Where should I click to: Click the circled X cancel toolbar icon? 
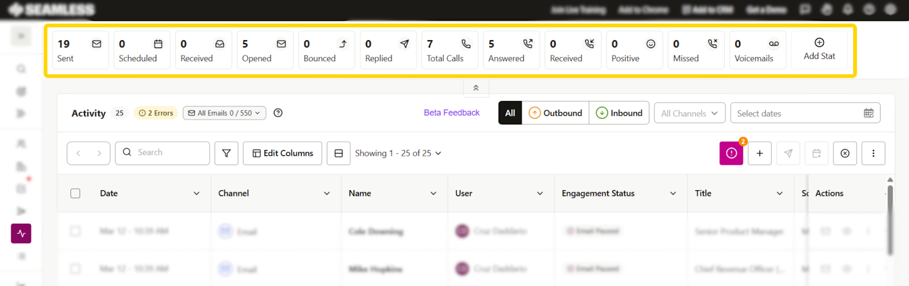[845, 153]
